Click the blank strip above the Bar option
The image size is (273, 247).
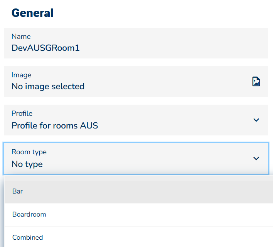138,178
